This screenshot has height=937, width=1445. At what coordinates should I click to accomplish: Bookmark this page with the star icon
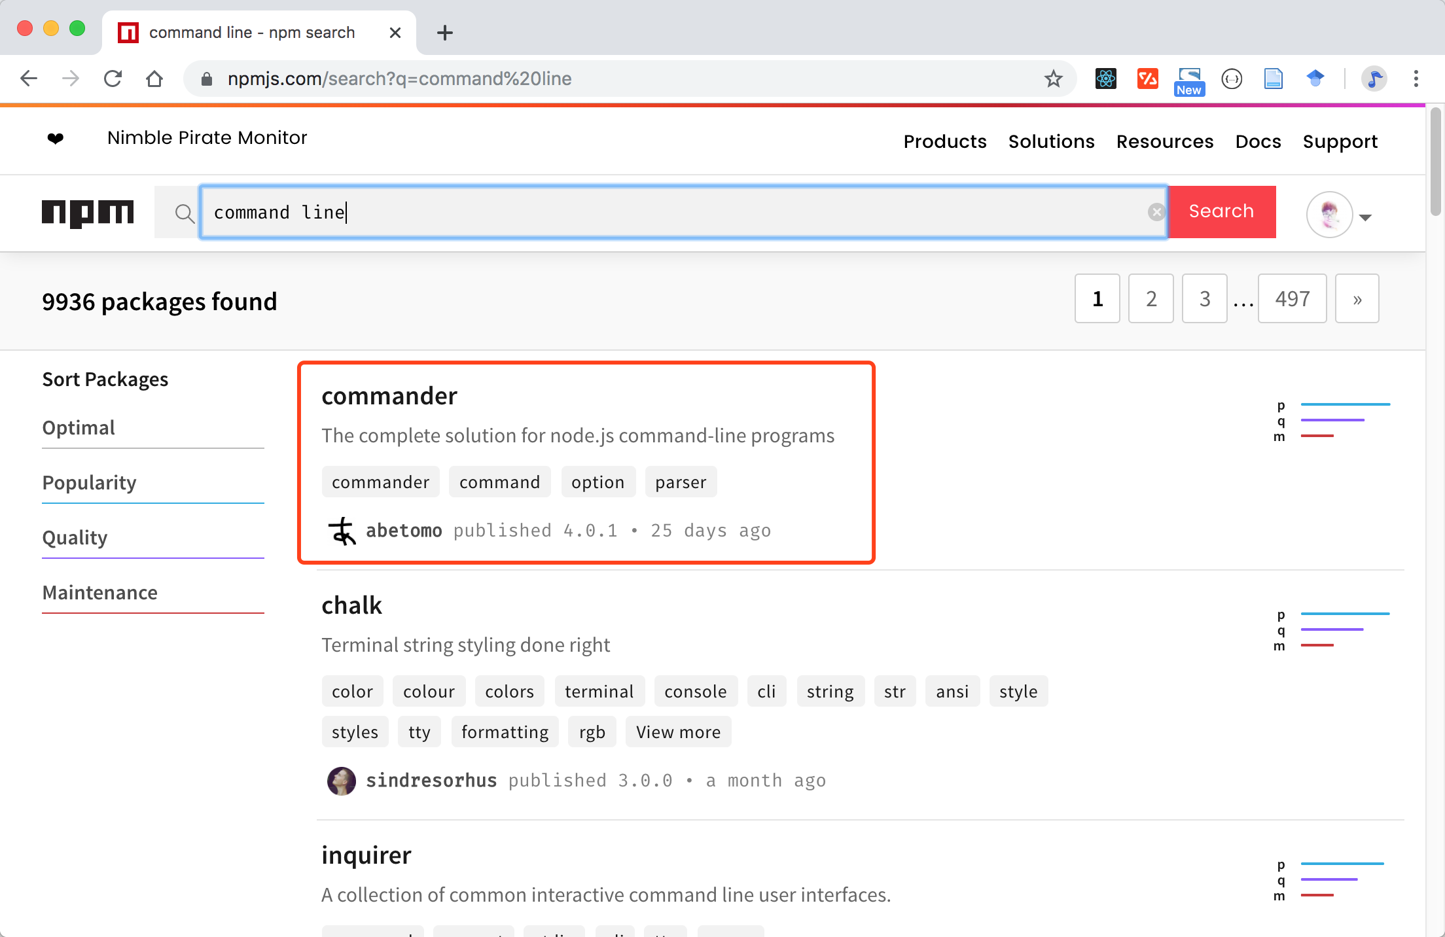pyautogui.click(x=1053, y=79)
